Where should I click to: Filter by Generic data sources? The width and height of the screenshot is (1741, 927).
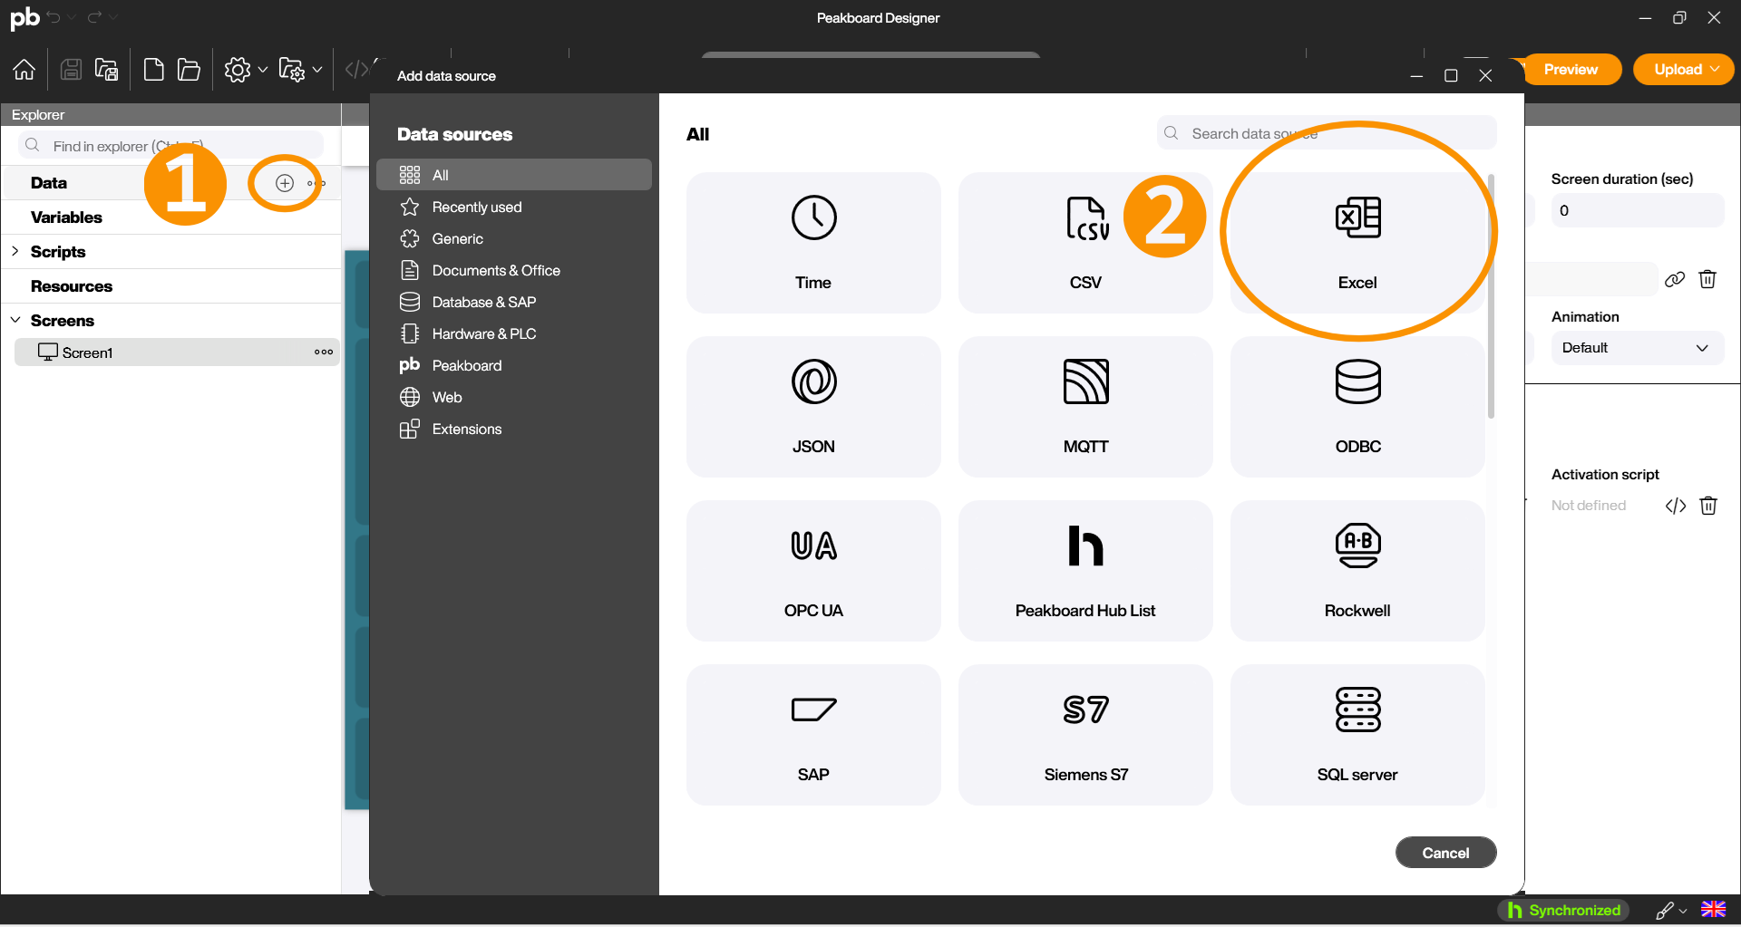point(514,238)
